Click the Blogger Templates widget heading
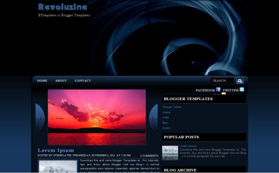This screenshot has width=279, height=173. (188, 99)
